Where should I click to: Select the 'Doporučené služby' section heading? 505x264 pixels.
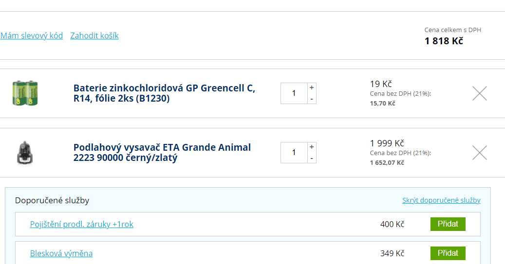coord(52,200)
